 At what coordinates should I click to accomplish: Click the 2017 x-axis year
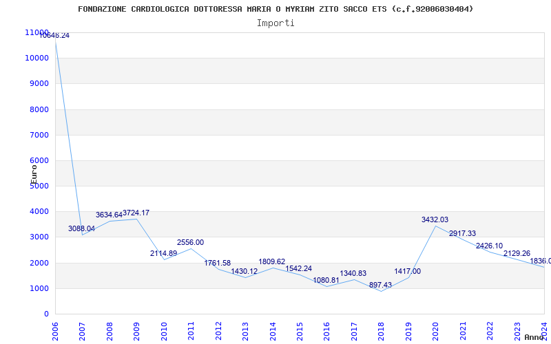(x=354, y=330)
